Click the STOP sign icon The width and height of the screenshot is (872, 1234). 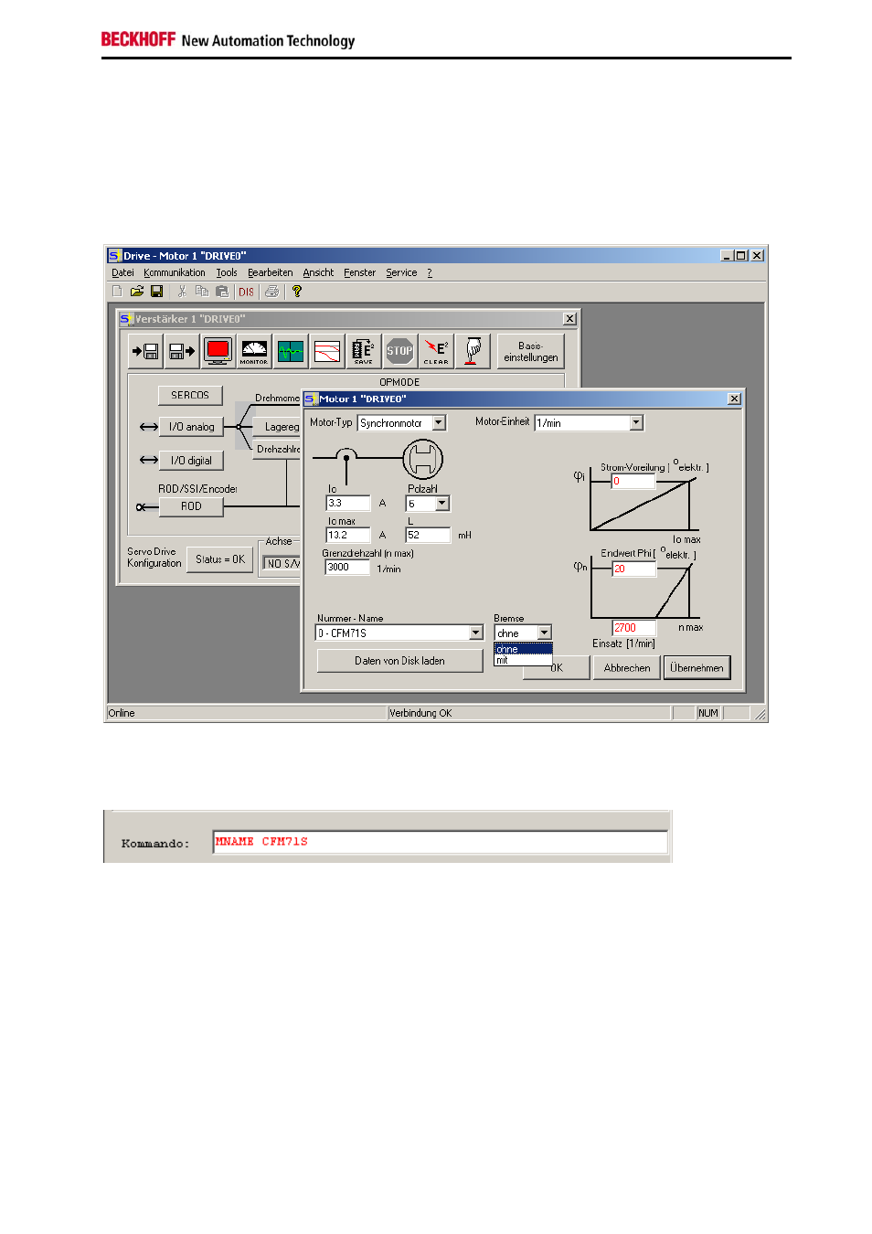pyautogui.click(x=399, y=351)
